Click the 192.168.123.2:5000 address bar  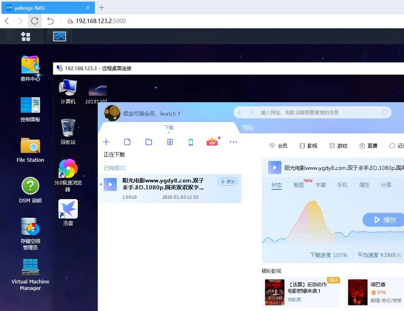coord(101,21)
